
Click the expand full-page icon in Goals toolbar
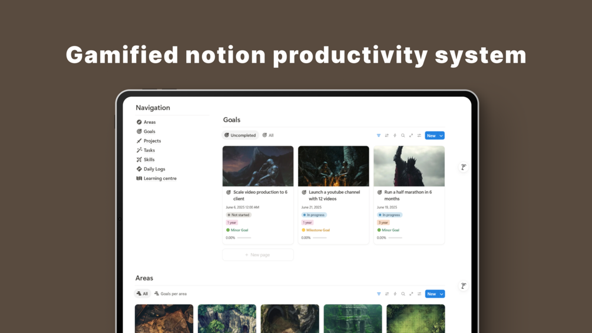411,136
